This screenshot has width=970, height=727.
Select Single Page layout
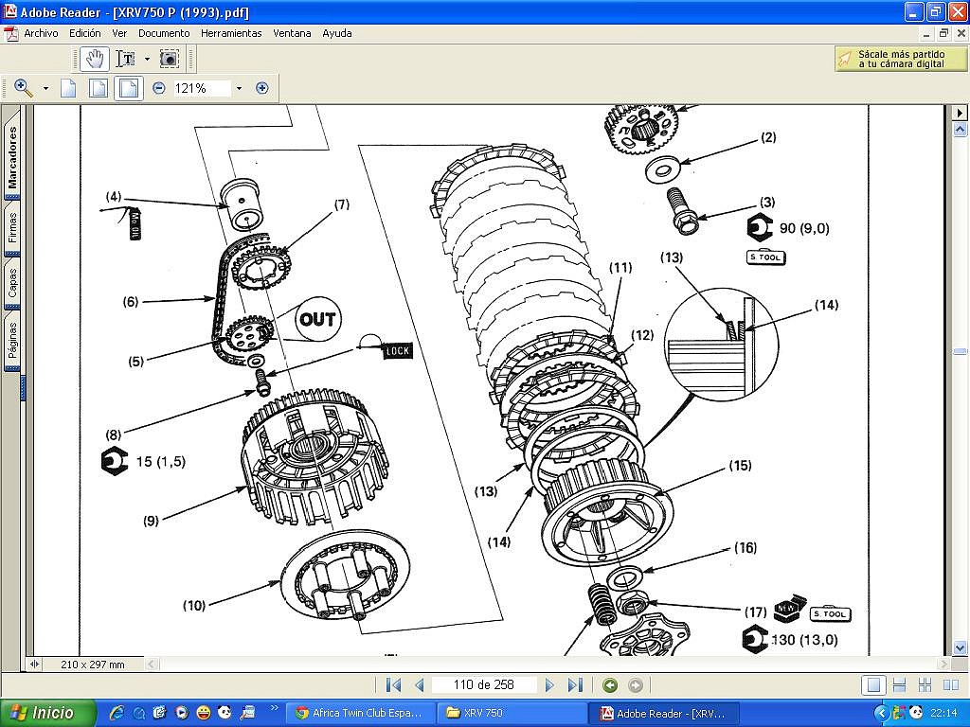873,685
